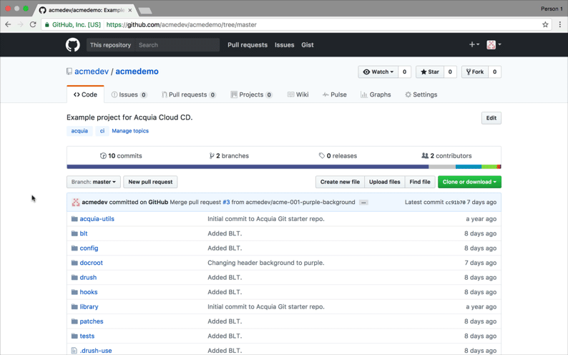The width and height of the screenshot is (568, 355).
Task: Bookmark page with star icon in address bar
Action: pyautogui.click(x=545, y=24)
